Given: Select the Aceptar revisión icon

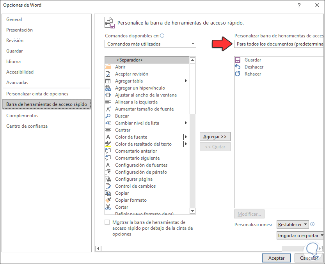Looking at the screenshot, I should (x=108, y=74).
